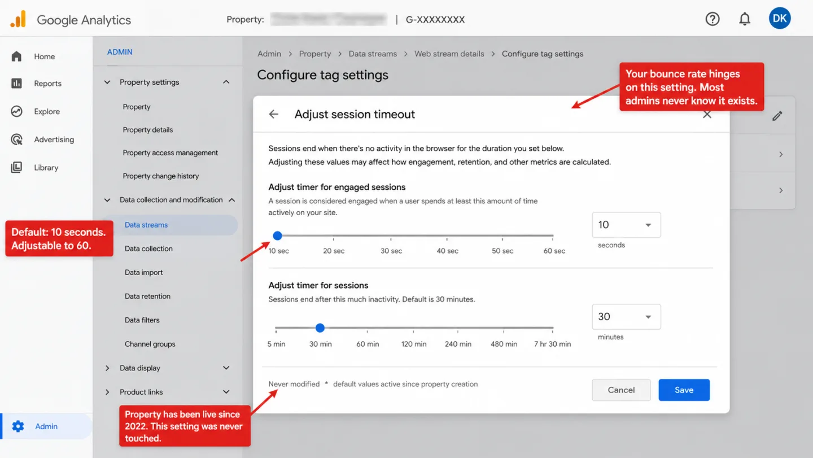Click the Google Analytics logo icon

pyautogui.click(x=18, y=19)
